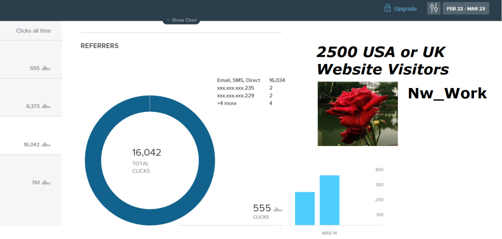Click the Email, SMS, Direct referrer row
The width and height of the screenshot is (502, 239).
point(250,80)
